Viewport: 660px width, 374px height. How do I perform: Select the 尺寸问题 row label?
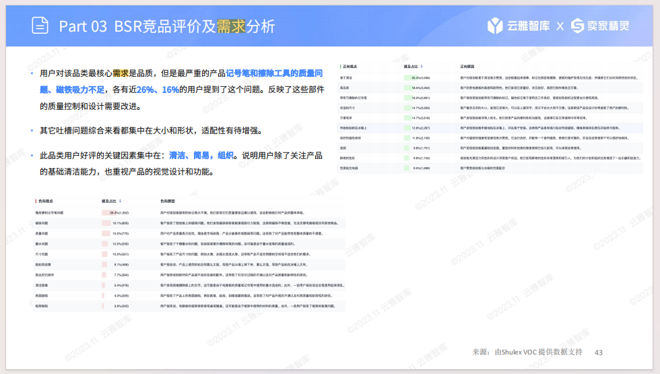(41, 255)
